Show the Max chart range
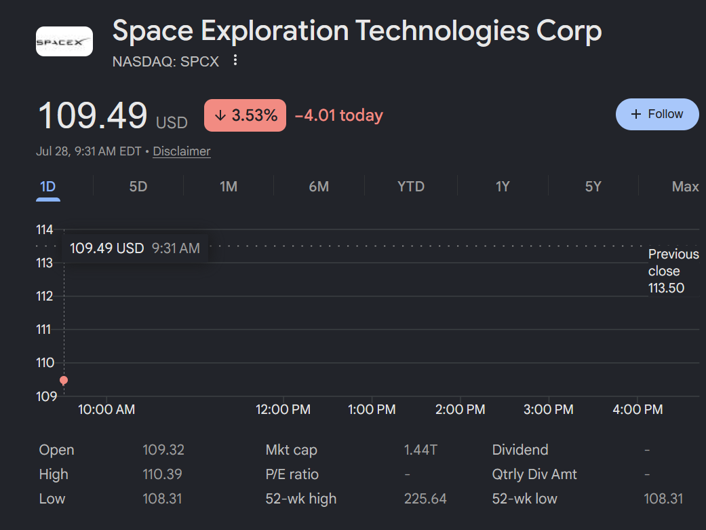The height and width of the screenshot is (530, 706). tap(685, 187)
